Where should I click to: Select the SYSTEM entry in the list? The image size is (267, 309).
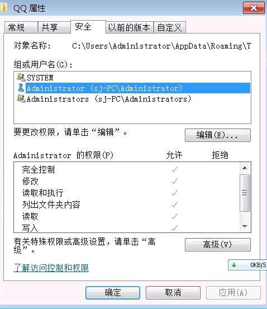(x=40, y=78)
